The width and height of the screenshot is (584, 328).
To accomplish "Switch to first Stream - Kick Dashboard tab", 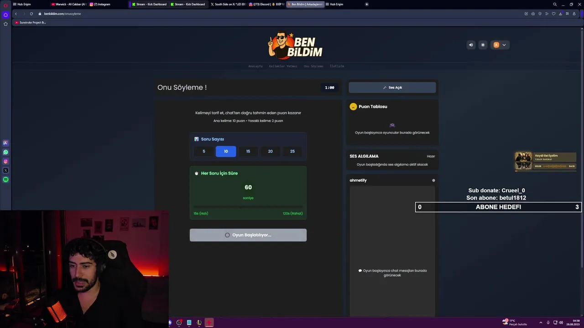I will [x=149, y=4].
